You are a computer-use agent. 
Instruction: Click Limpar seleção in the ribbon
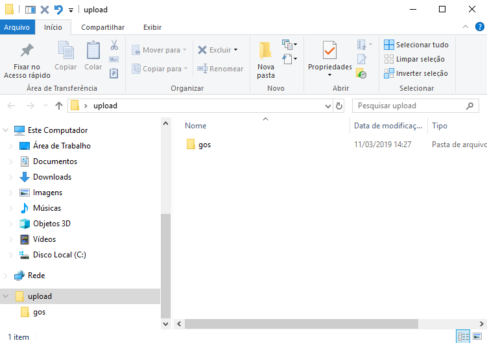click(x=414, y=59)
